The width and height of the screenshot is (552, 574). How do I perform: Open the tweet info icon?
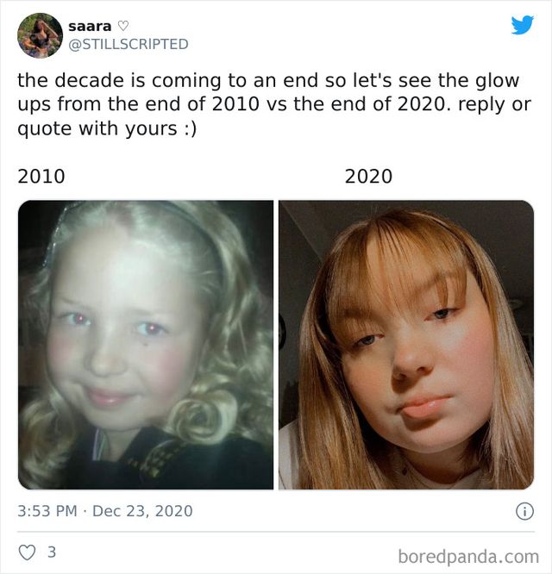tap(524, 511)
